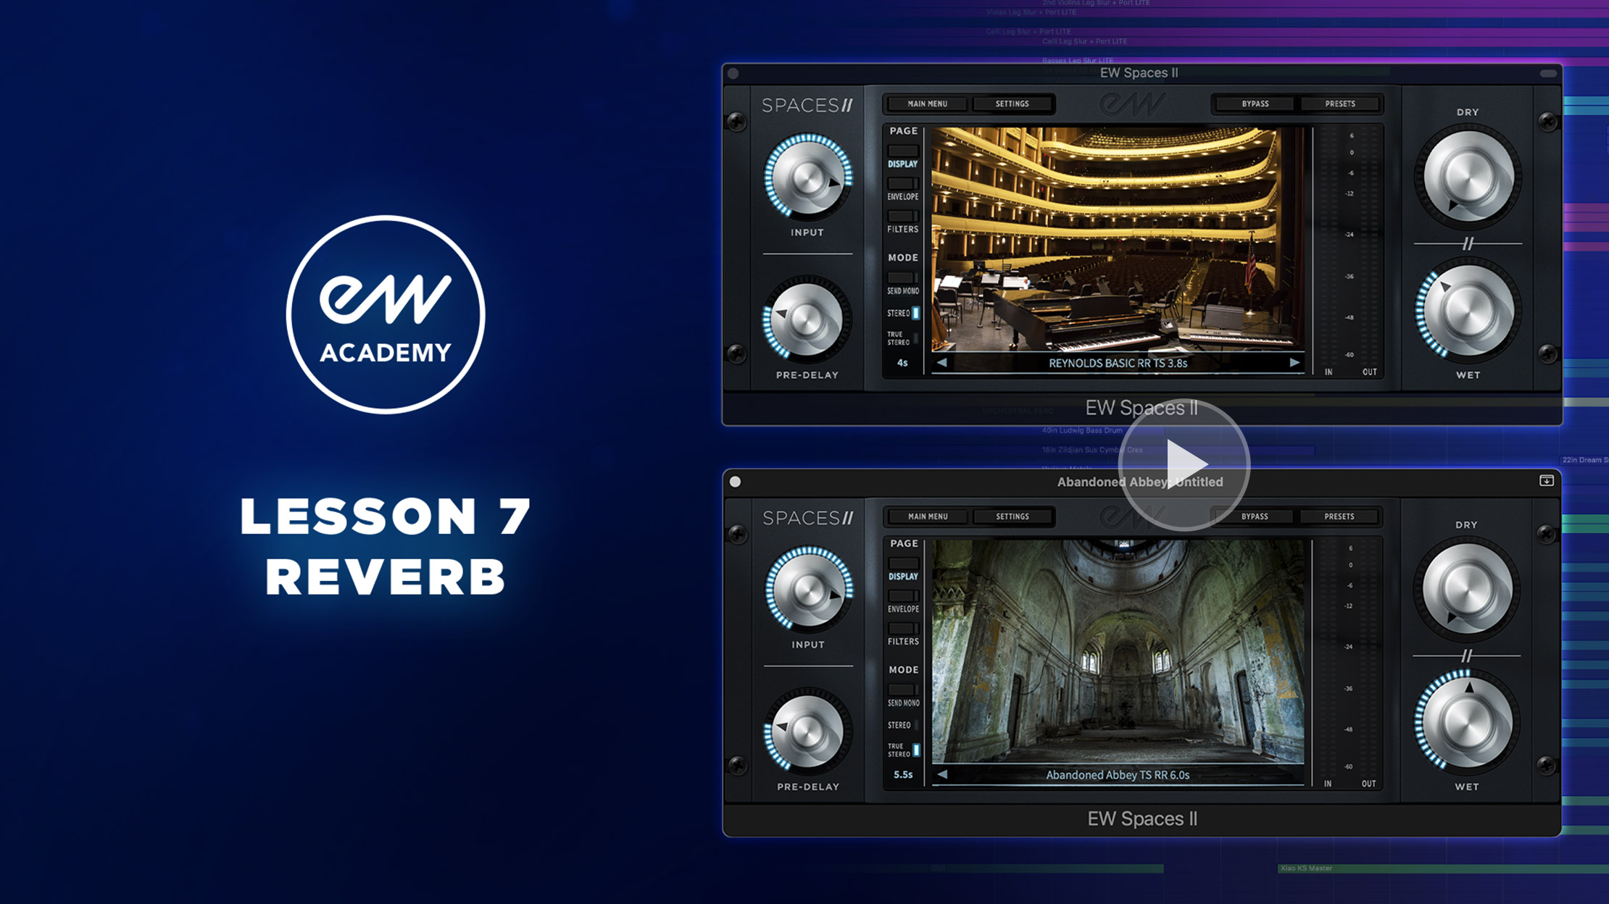The width and height of the screenshot is (1609, 904).
Task: Click MAIN MENU in bottom EW Spaces II
Action: pos(927,516)
